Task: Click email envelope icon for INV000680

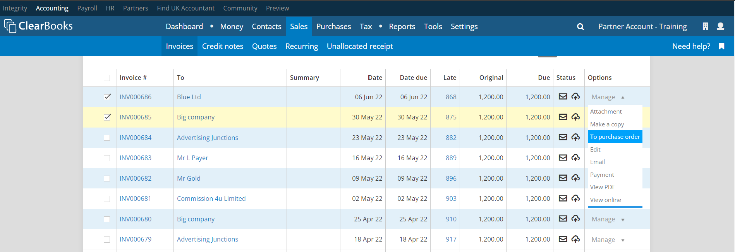Action: tap(563, 219)
